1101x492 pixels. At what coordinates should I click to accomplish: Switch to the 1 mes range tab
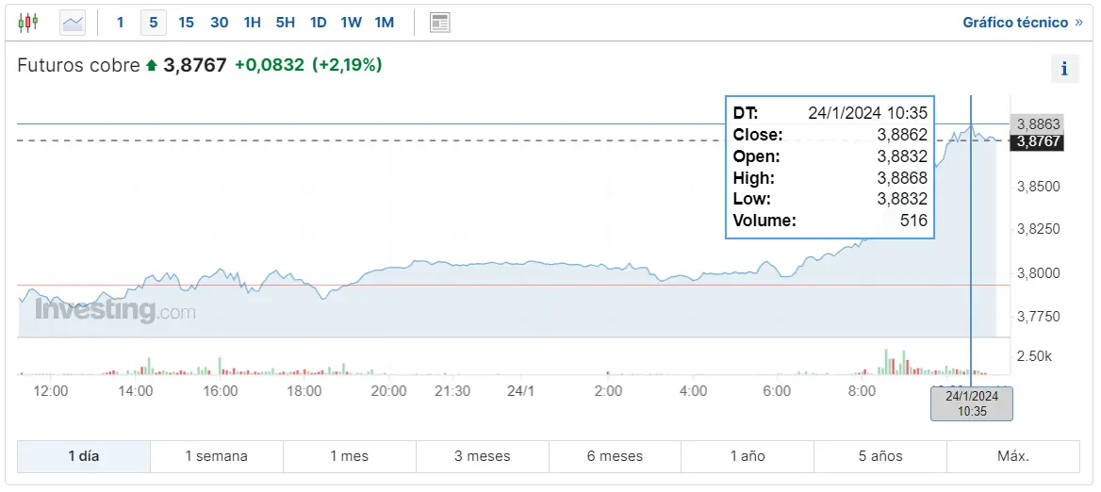click(x=349, y=456)
